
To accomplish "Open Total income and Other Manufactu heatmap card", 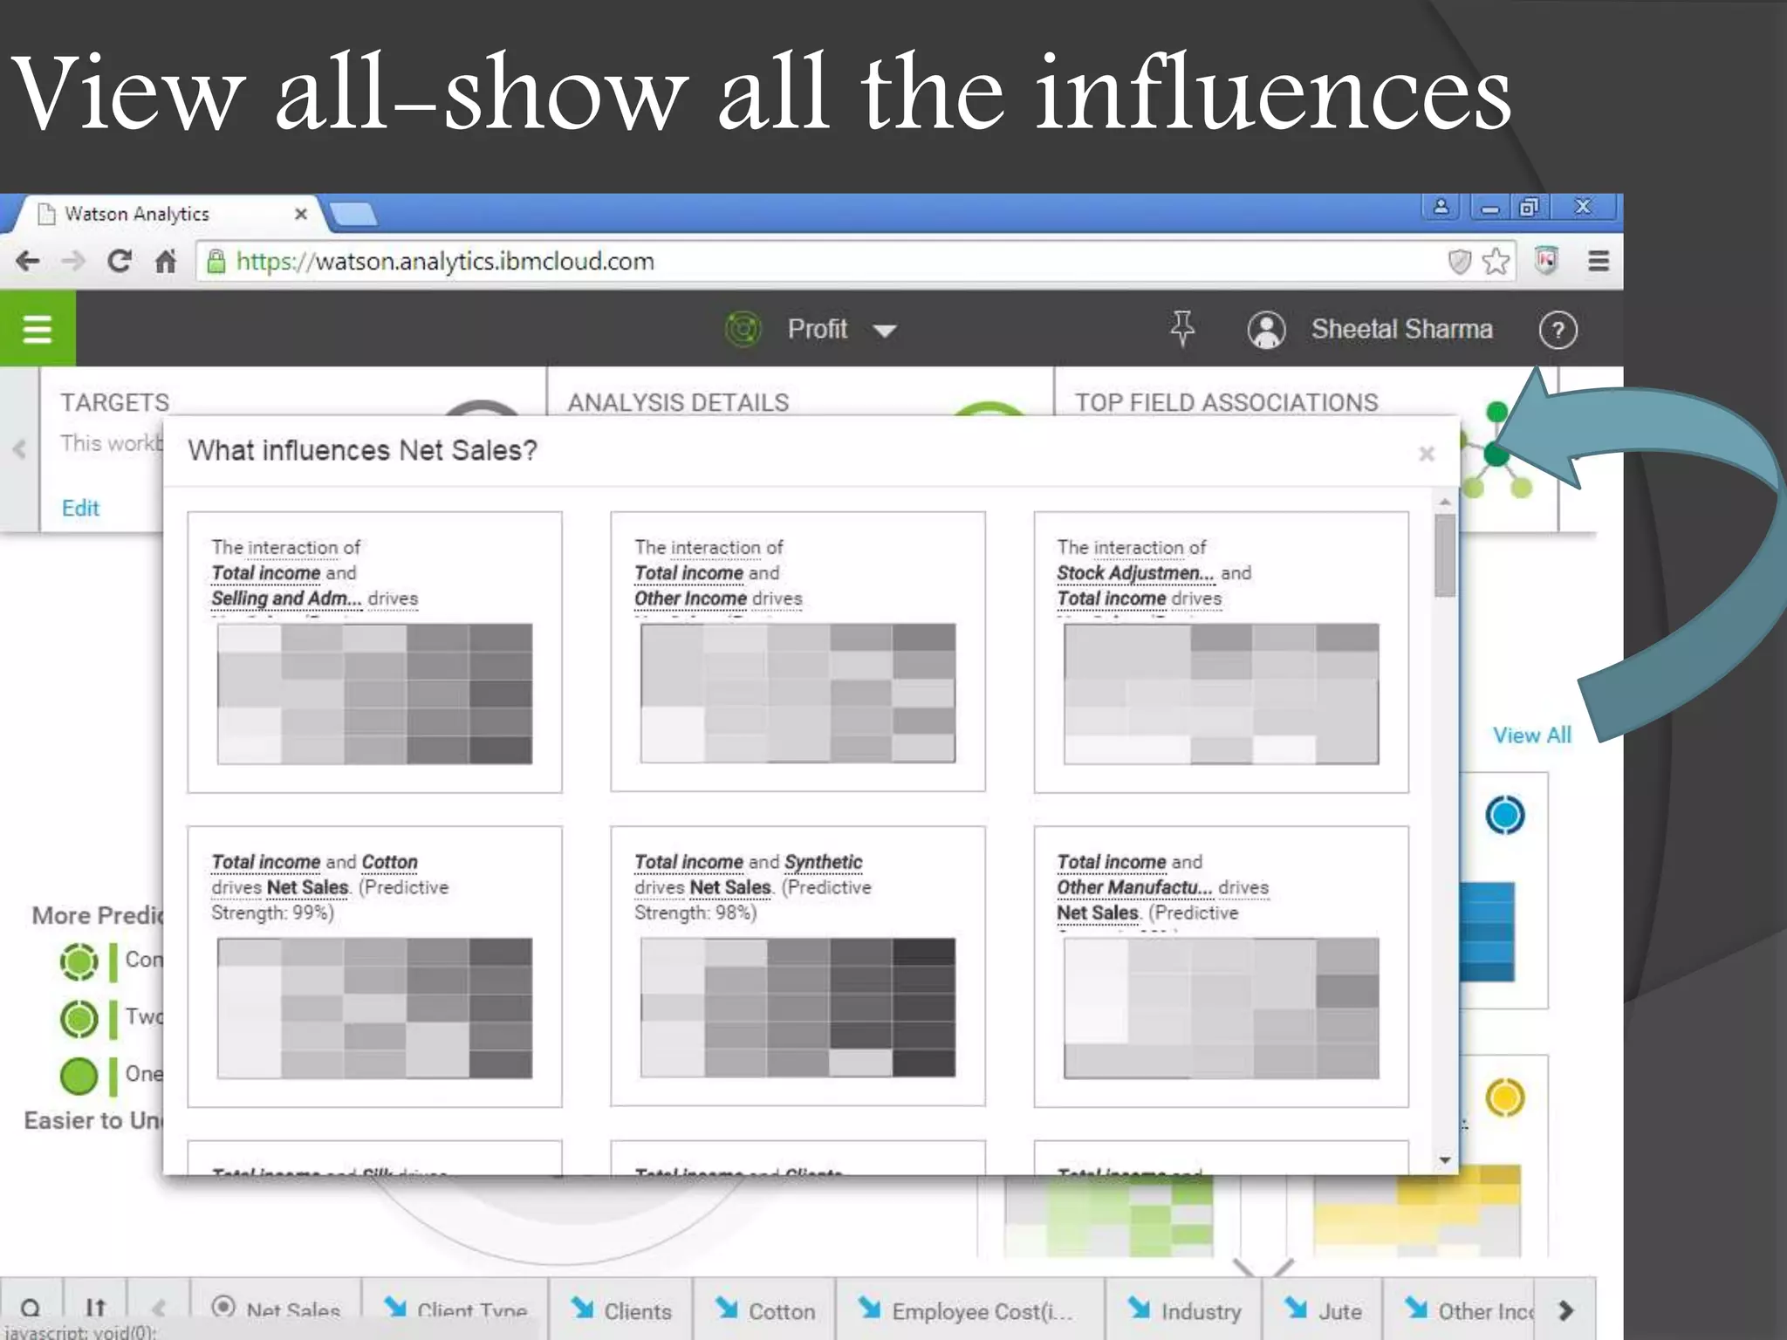I will click(1221, 967).
